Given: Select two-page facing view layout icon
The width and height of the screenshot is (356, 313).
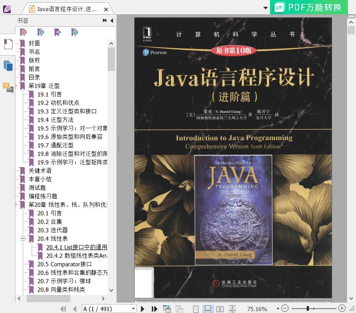Looking at the screenshot, I should tap(220, 309).
